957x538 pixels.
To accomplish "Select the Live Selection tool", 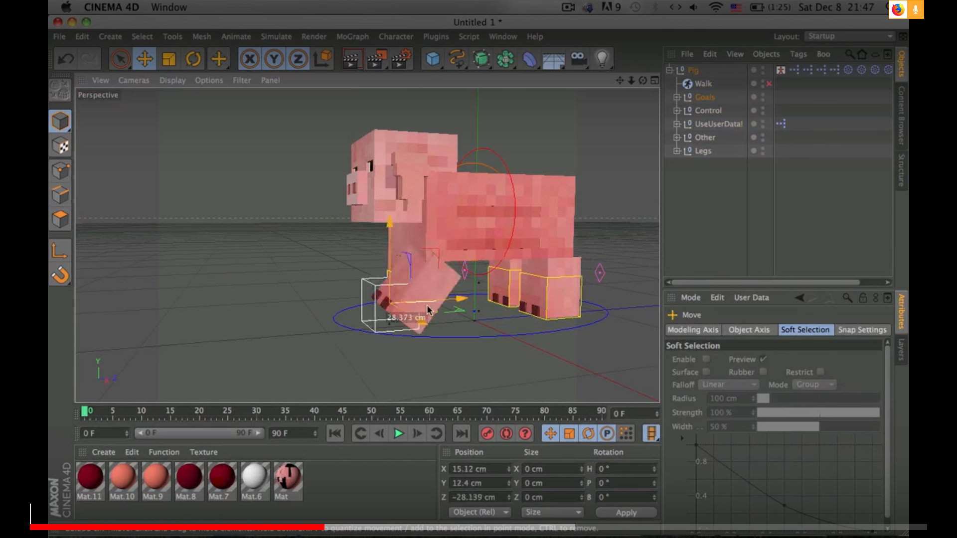I will pyautogui.click(x=120, y=59).
